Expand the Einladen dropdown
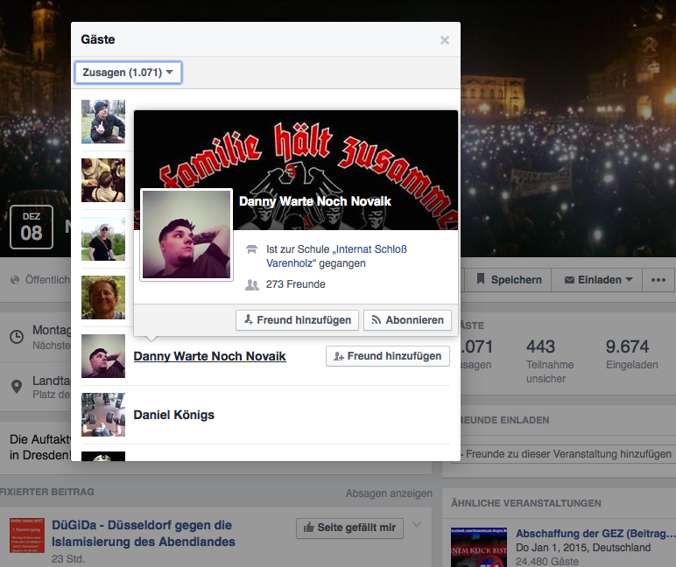Image resolution: width=676 pixels, height=567 pixels. (x=598, y=280)
